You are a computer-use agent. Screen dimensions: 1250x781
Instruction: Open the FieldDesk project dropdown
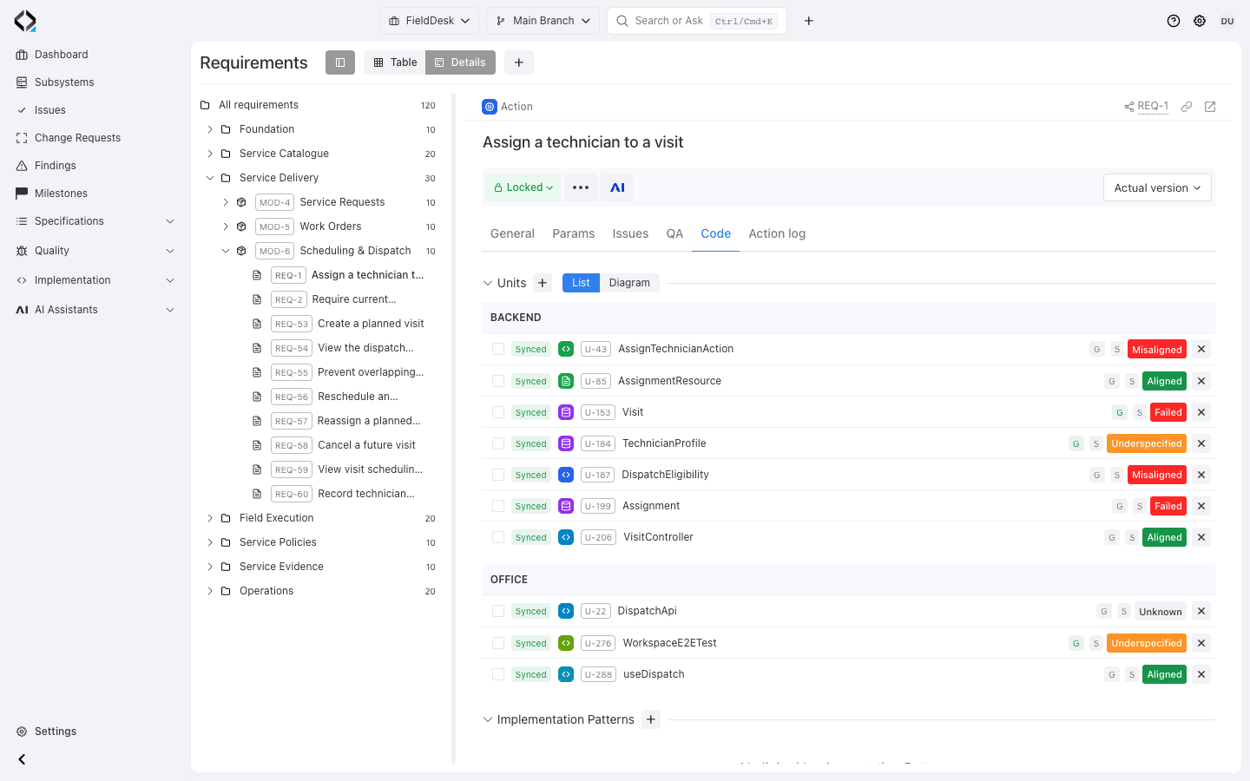pyautogui.click(x=429, y=21)
